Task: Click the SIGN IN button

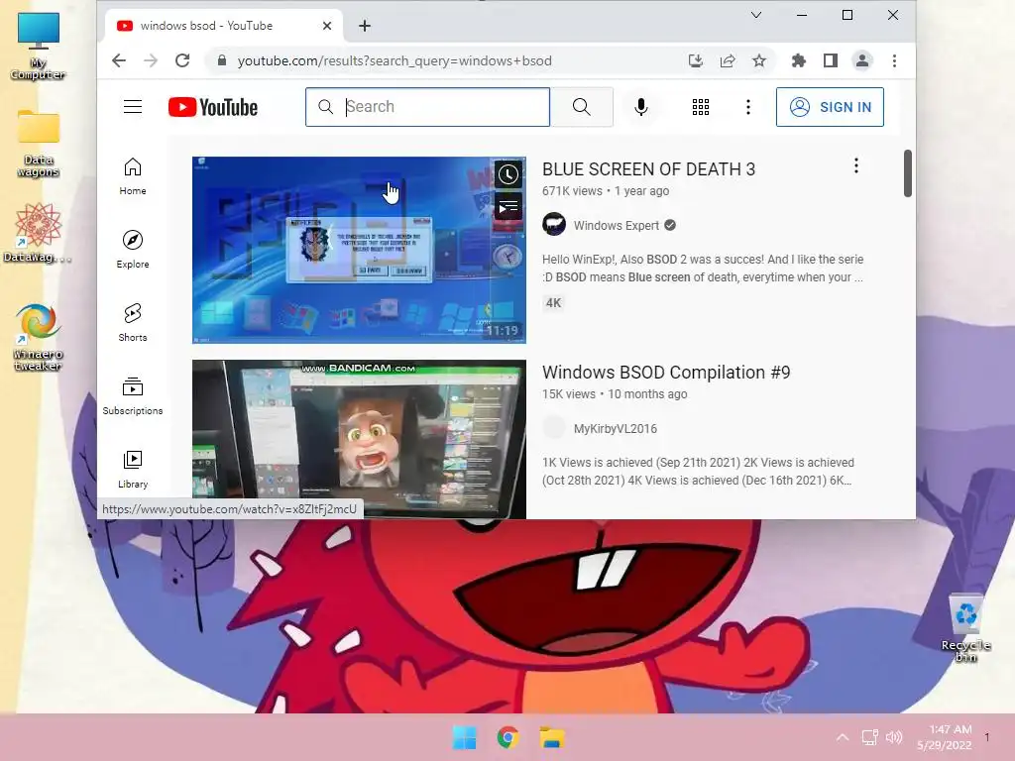Action: pyautogui.click(x=830, y=107)
